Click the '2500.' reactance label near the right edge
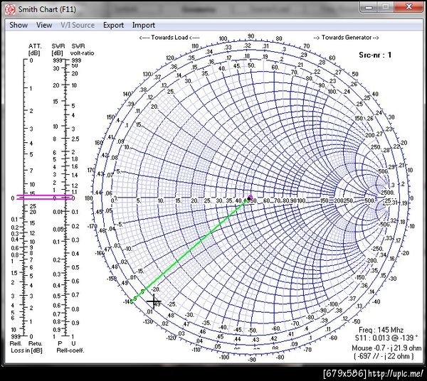This screenshot has height=381, width=427. tap(387, 193)
